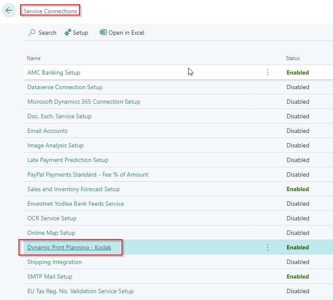The image size is (333, 300).
Task: Open Dynamic Print Planning - Kodak link
Action: (x=69, y=247)
